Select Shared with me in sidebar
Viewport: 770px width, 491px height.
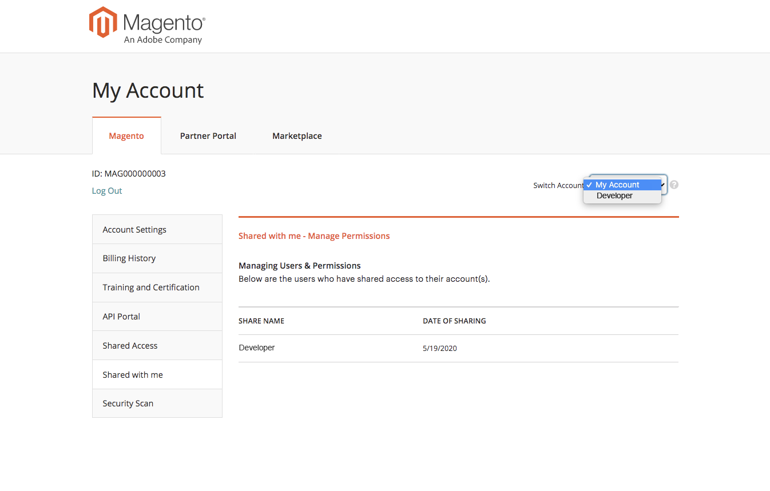point(157,375)
